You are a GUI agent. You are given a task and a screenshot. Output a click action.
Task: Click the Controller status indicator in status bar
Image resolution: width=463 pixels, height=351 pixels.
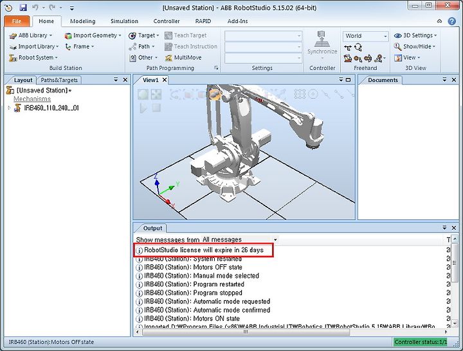click(421, 342)
